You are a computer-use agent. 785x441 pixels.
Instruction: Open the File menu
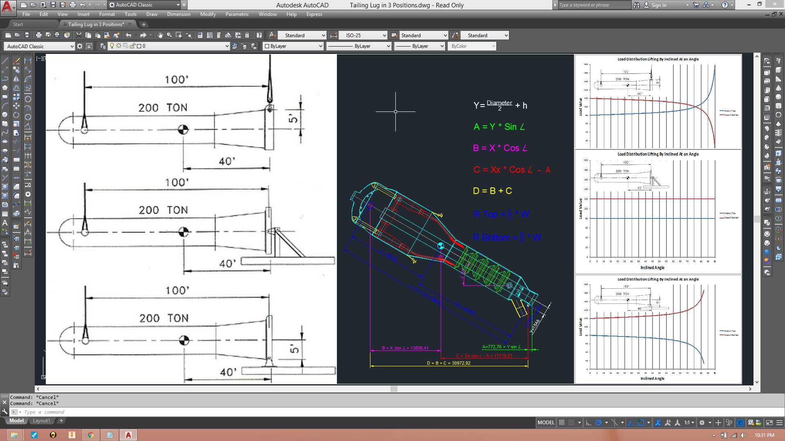[x=26, y=14]
